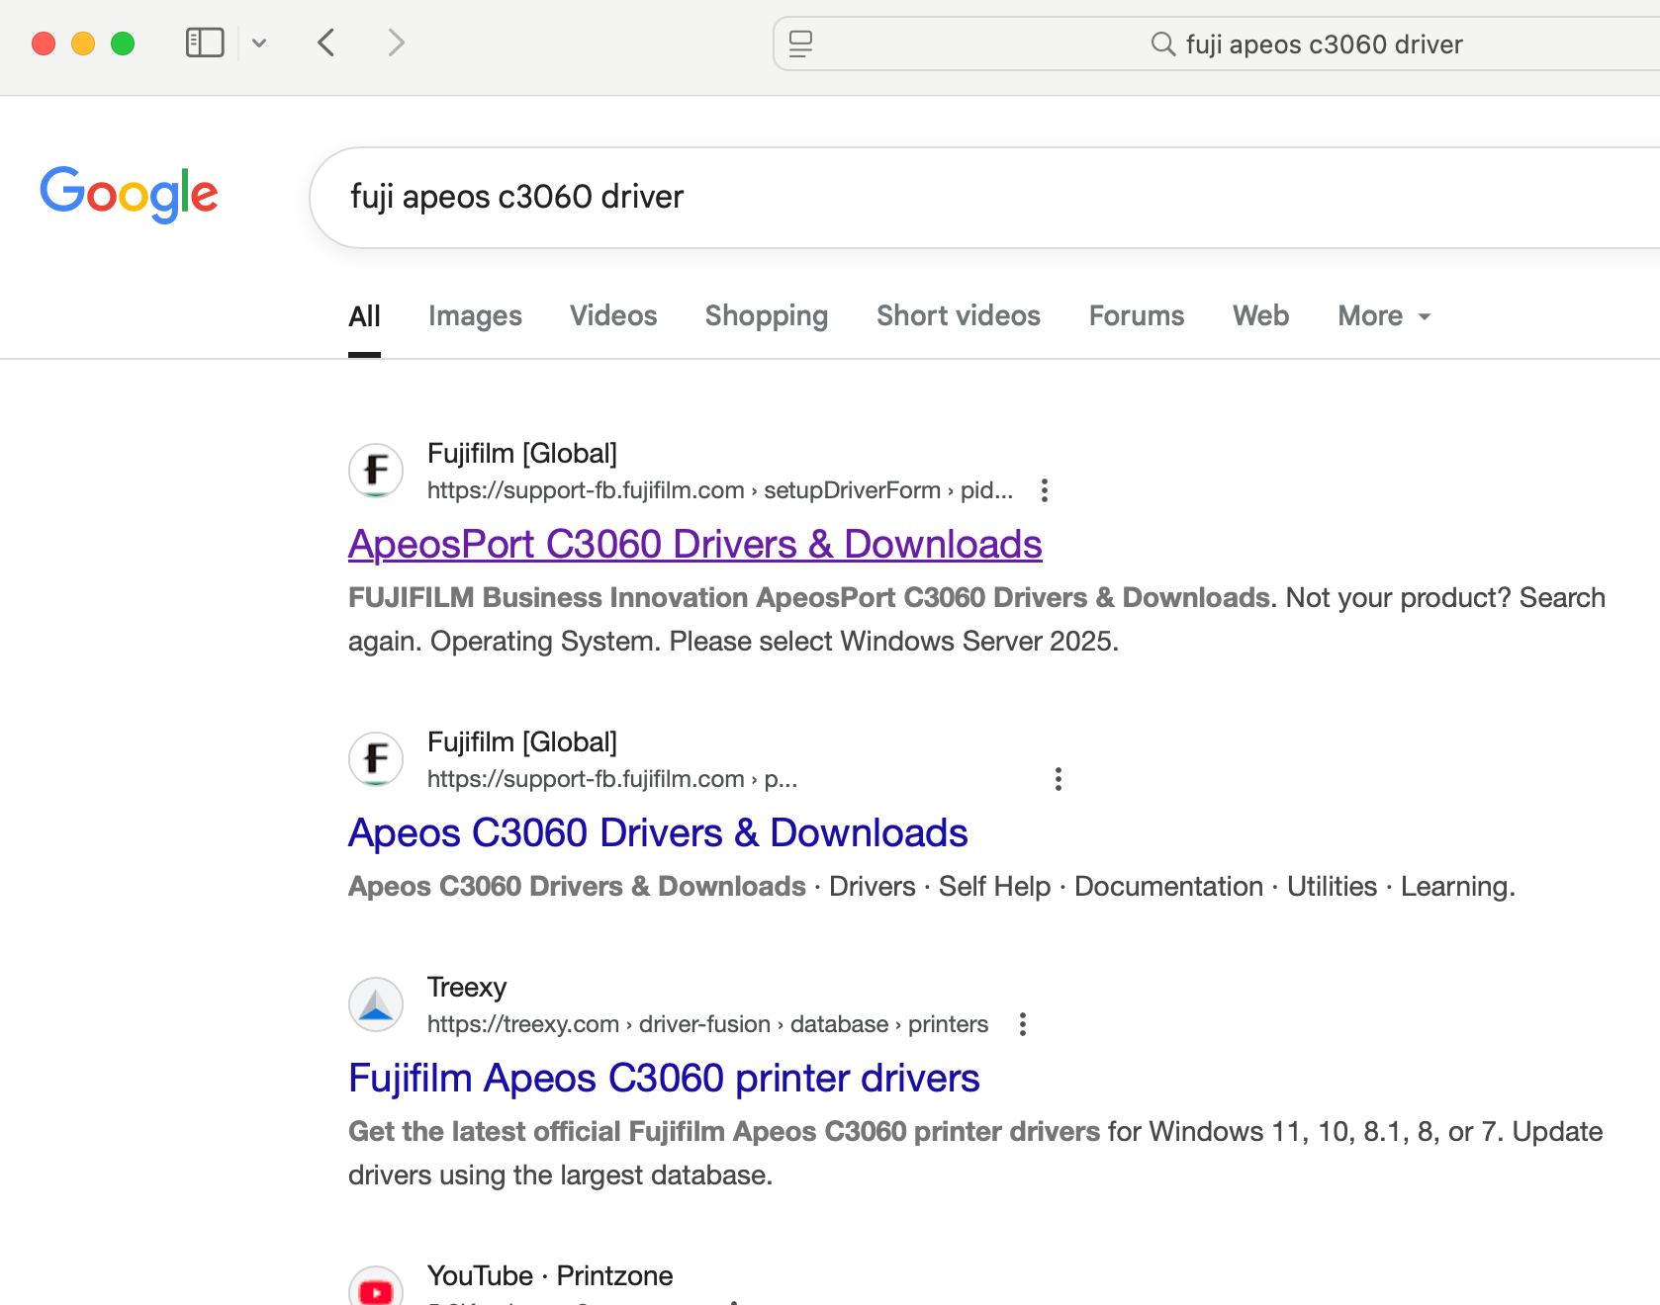1660x1305 pixels.
Task: Toggle the Safari sidebar button
Action: pyautogui.click(x=205, y=43)
